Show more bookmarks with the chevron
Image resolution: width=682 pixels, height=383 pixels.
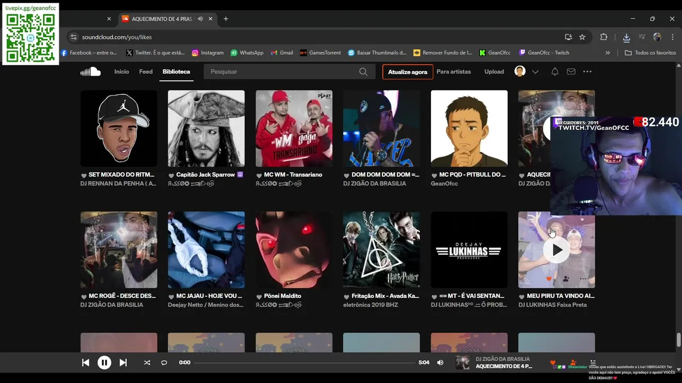point(607,53)
